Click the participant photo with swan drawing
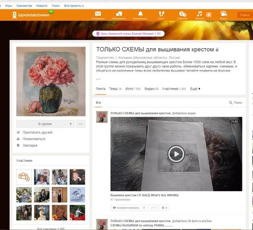253x230 pixels. click(x=77, y=195)
